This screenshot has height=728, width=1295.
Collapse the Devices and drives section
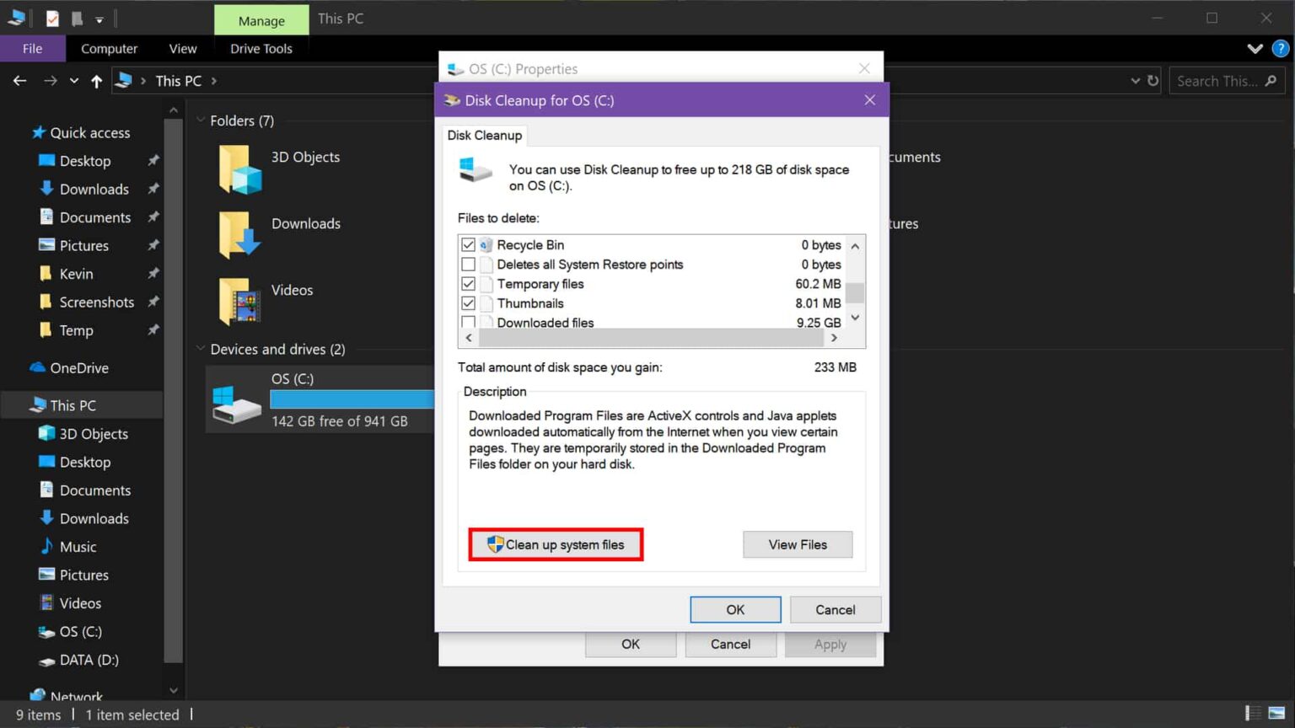click(201, 349)
